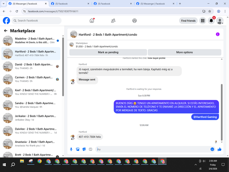Open the Friends icon in top navigation
This screenshot has width=229, height=172.
113,21
